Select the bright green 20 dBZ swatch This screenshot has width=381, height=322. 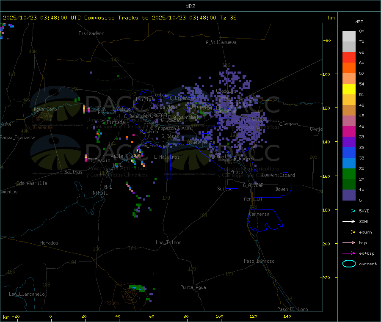349,173
